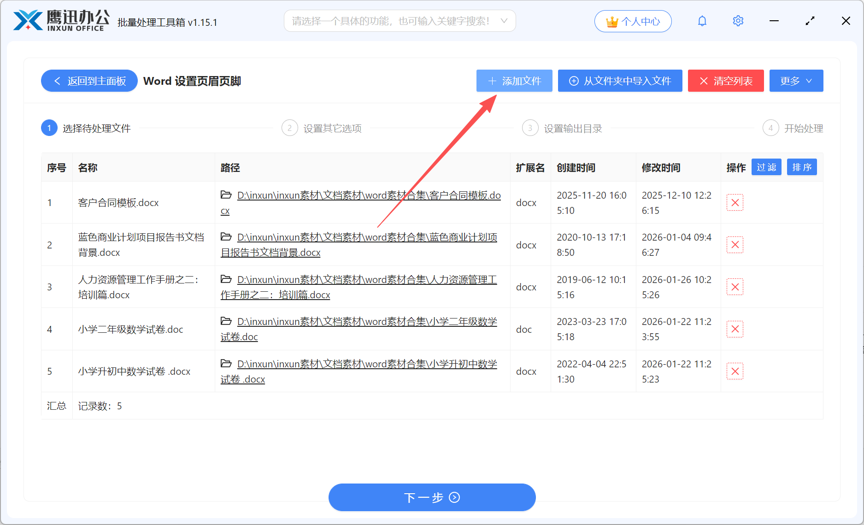This screenshot has height=525, width=864.
Task: Click 排序 button in table header
Action: click(802, 167)
